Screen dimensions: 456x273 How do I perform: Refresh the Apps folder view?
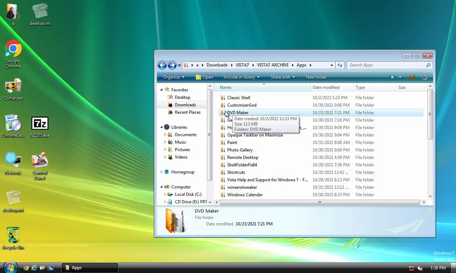point(340,65)
